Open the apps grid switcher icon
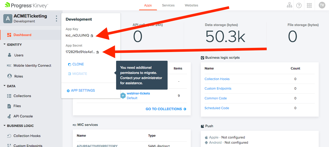The width and height of the screenshot is (329, 147). (x=309, y=5)
